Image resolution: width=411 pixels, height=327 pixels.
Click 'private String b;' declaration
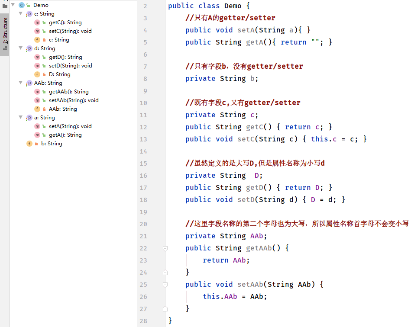point(222,79)
